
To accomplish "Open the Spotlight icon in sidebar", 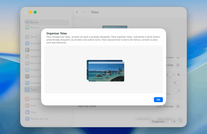I will pyautogui.click(x=27, y=83).
